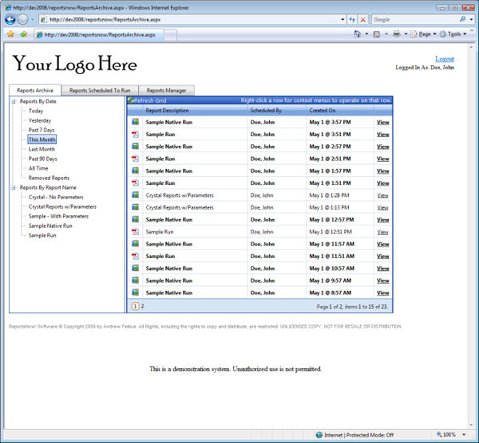Click the URL address bar field
479x443 pixels.
tap(194, 19)
